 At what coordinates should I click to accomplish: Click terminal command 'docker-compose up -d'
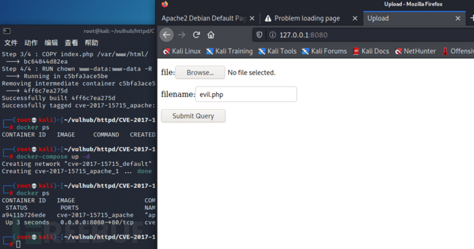tap(53, 156)
